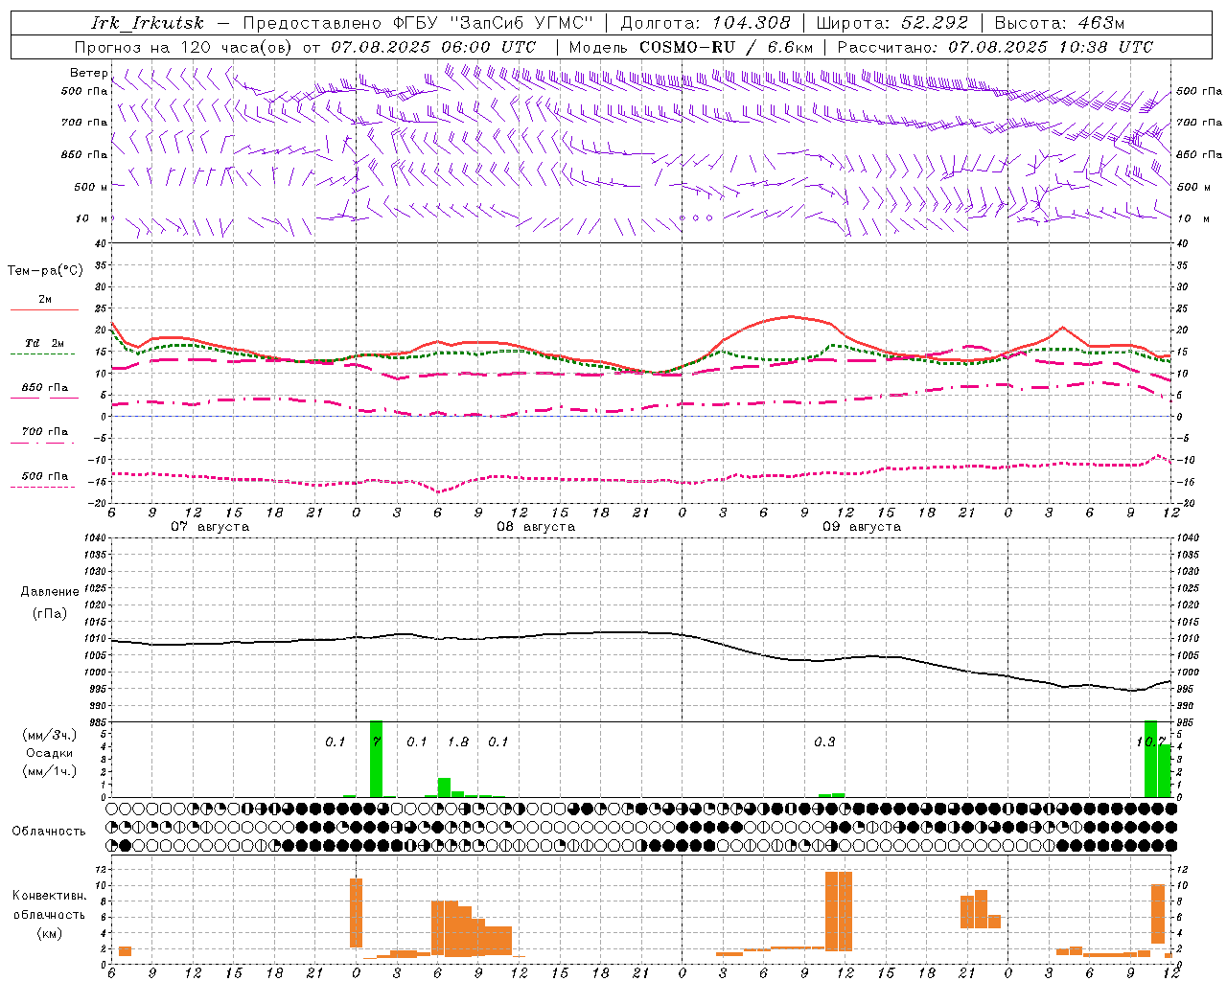The height and width of the screenshot is (981, 1227).
Task: Click the station name "Irk_Irkutsk" in header
Action: tap(148, 23)
